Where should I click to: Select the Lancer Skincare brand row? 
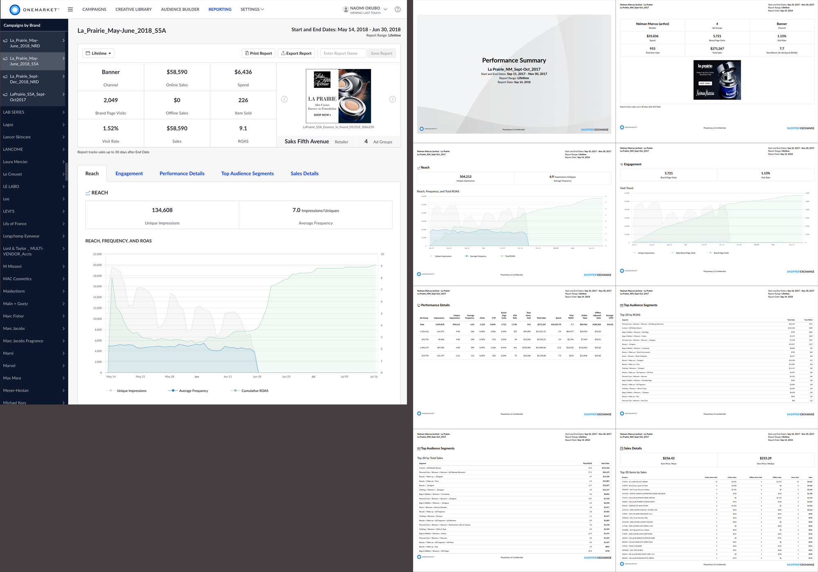pos(34,137)
